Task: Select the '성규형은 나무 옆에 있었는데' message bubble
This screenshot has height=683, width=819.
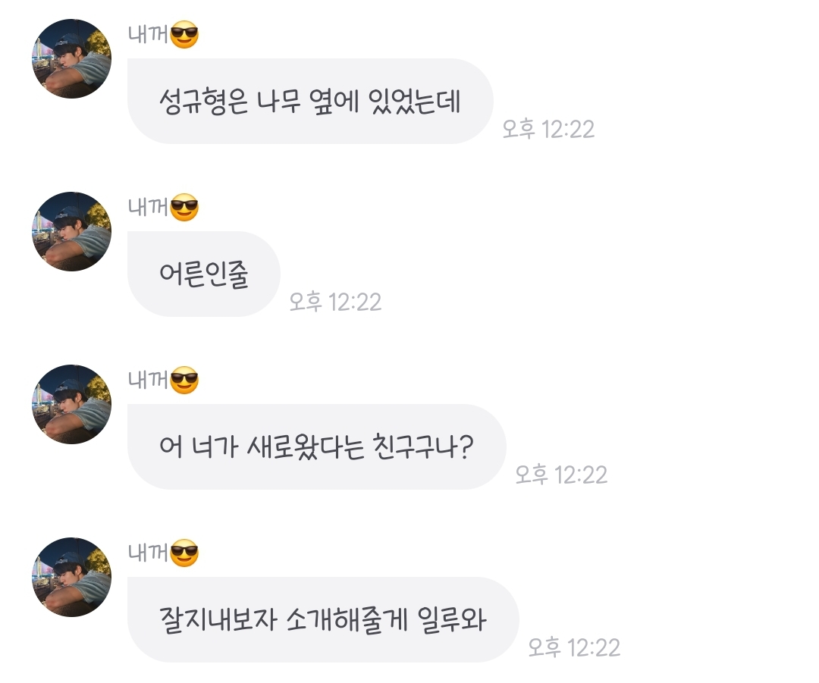Action: pyautogui.click(x=309, y=102)
